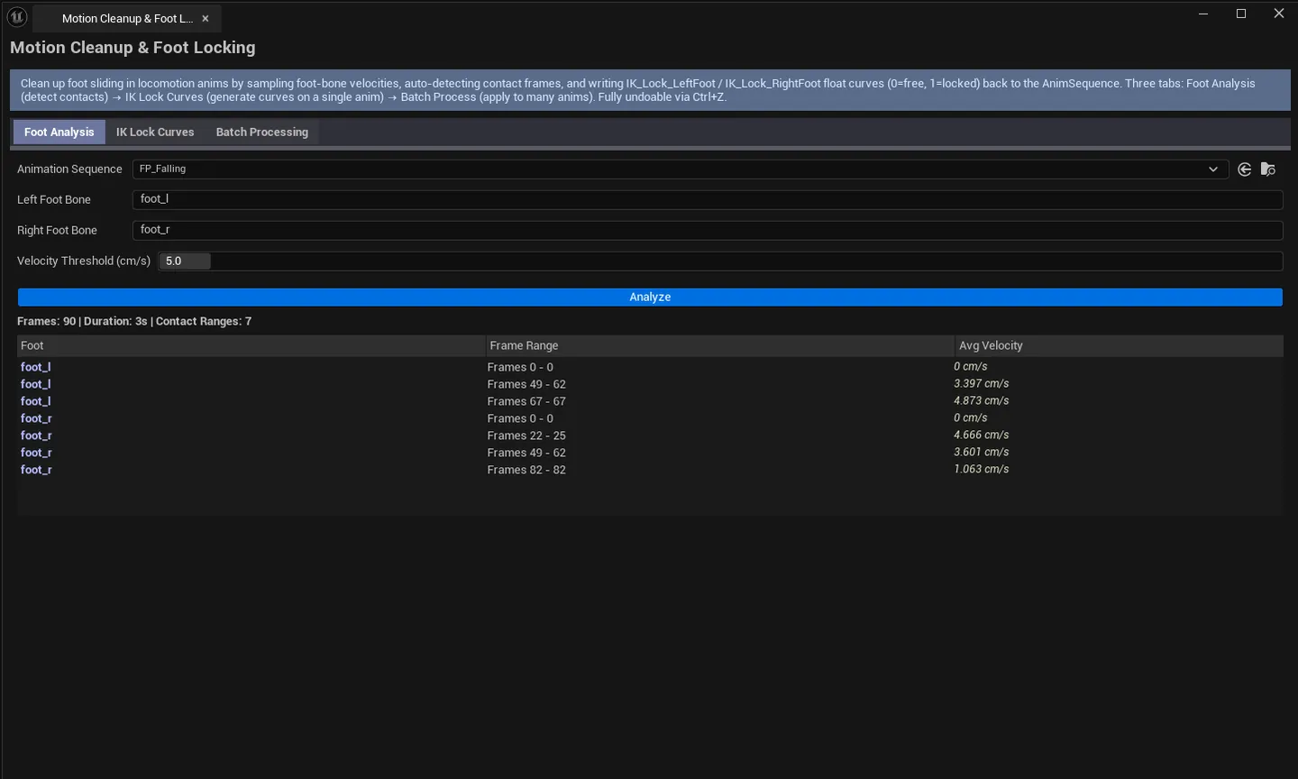Click the blue Analyze button
This screenshot has width=1298, height=779.
tap(650, 297)
